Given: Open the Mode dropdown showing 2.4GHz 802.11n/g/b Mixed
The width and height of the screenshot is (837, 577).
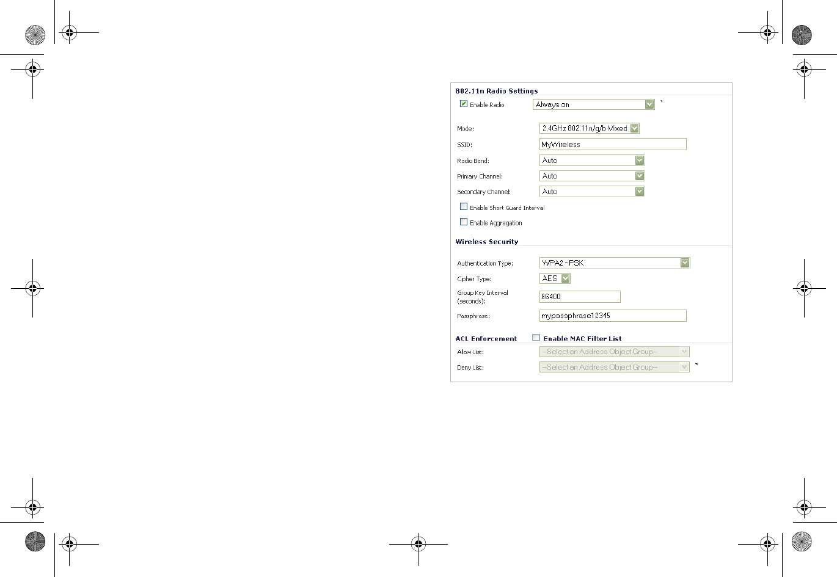Looking at the screenshot, I should click(590, 128).
